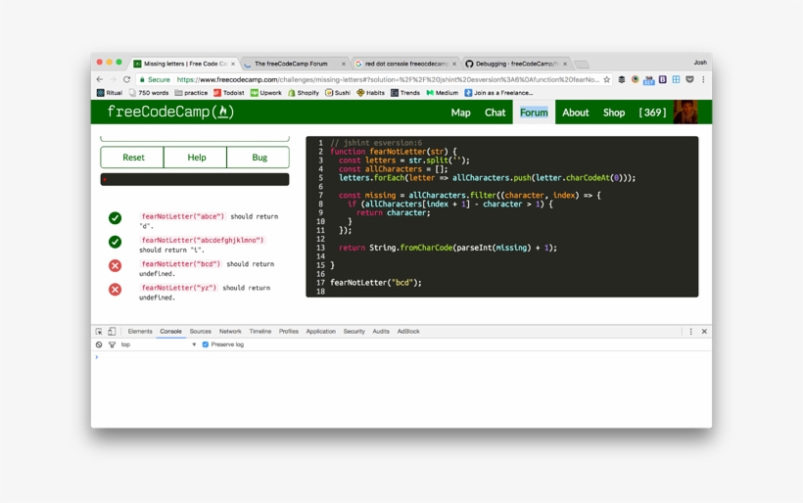Open the Forum link in navigation bar

(534, 113)
